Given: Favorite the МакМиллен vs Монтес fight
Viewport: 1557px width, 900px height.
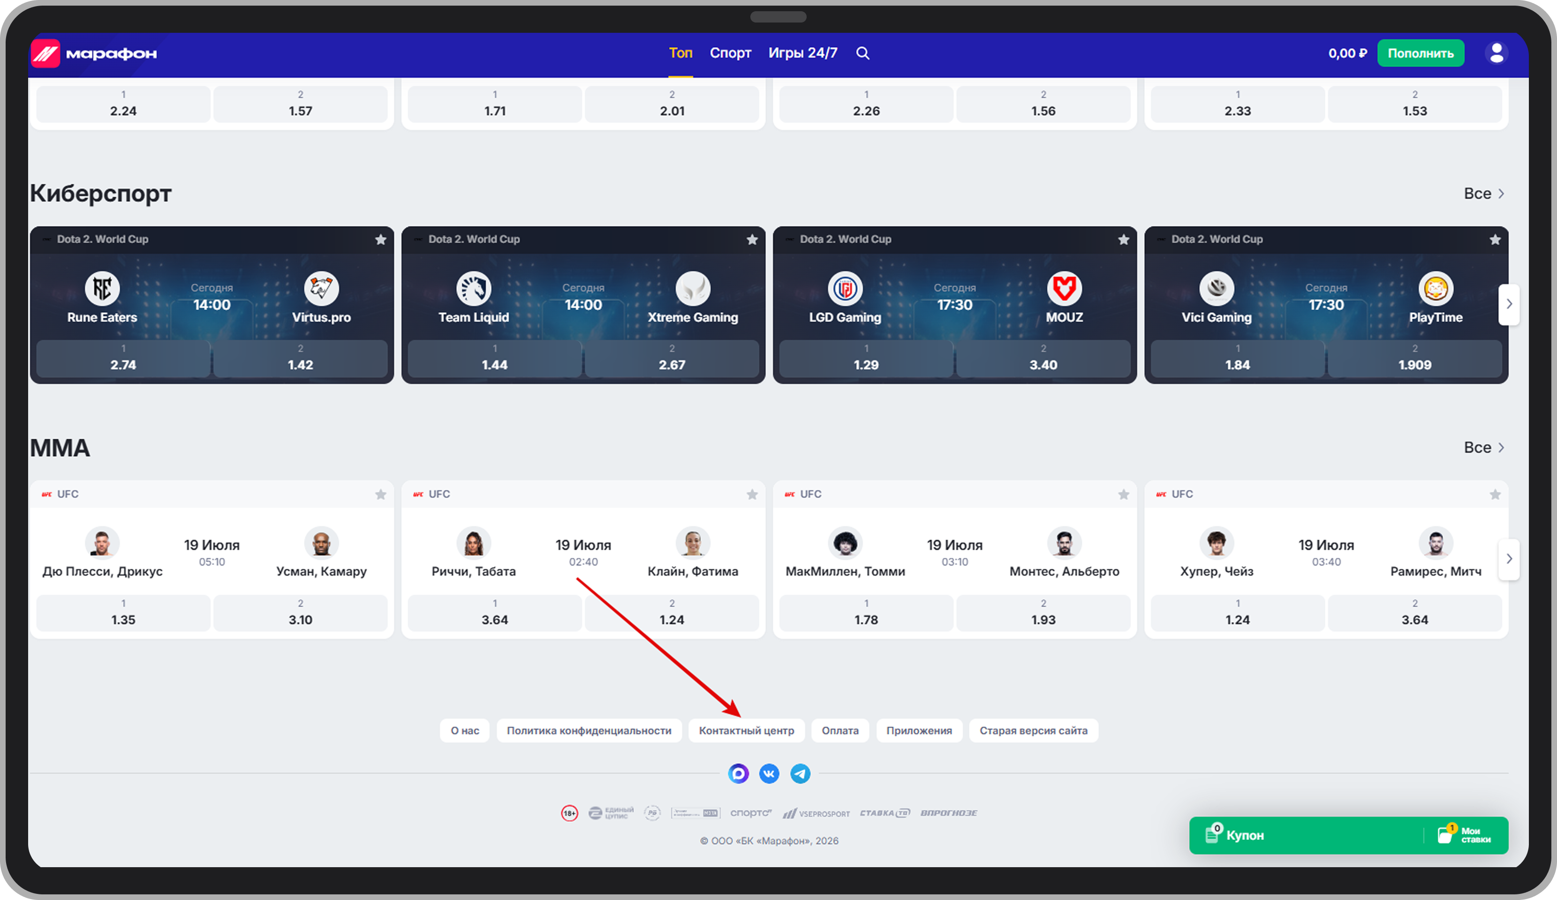Looking at the screenshot, I should tap(1123, 494).
